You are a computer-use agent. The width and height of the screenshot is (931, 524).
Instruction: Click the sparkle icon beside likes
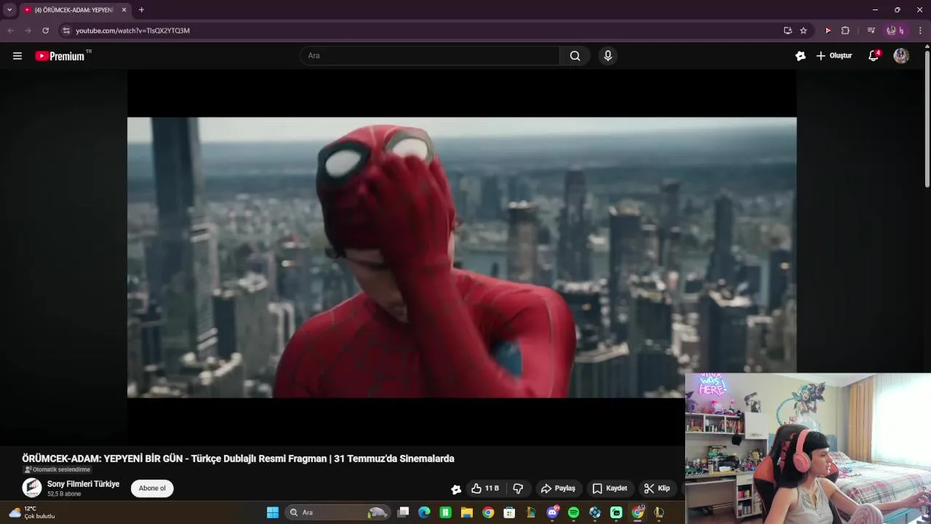pos(456,489)
